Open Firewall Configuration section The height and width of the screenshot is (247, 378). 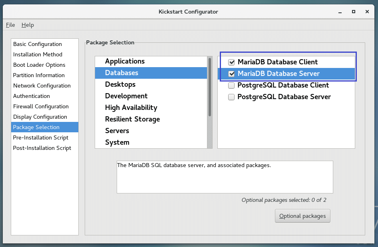[41, 106]
